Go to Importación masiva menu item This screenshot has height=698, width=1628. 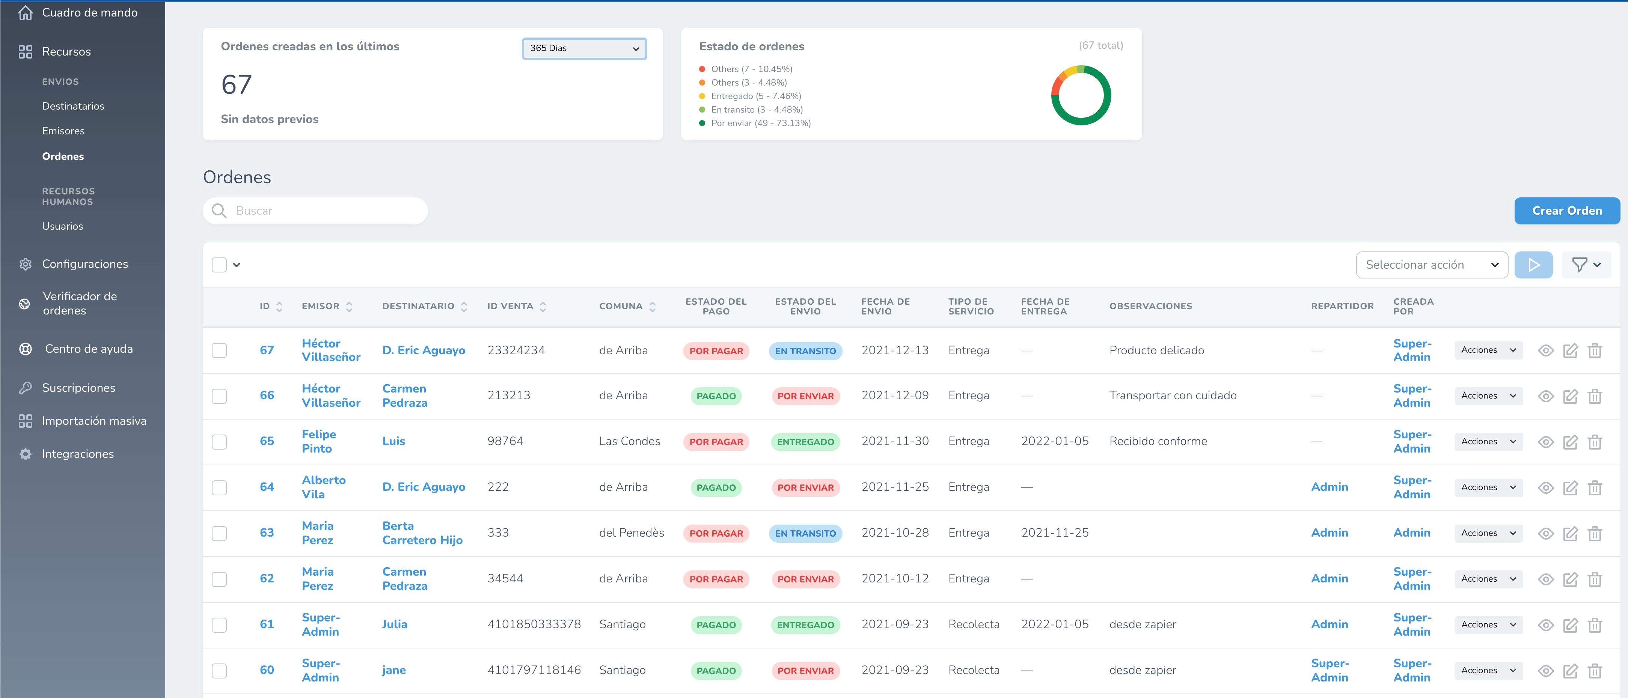[x=94, y=421]
